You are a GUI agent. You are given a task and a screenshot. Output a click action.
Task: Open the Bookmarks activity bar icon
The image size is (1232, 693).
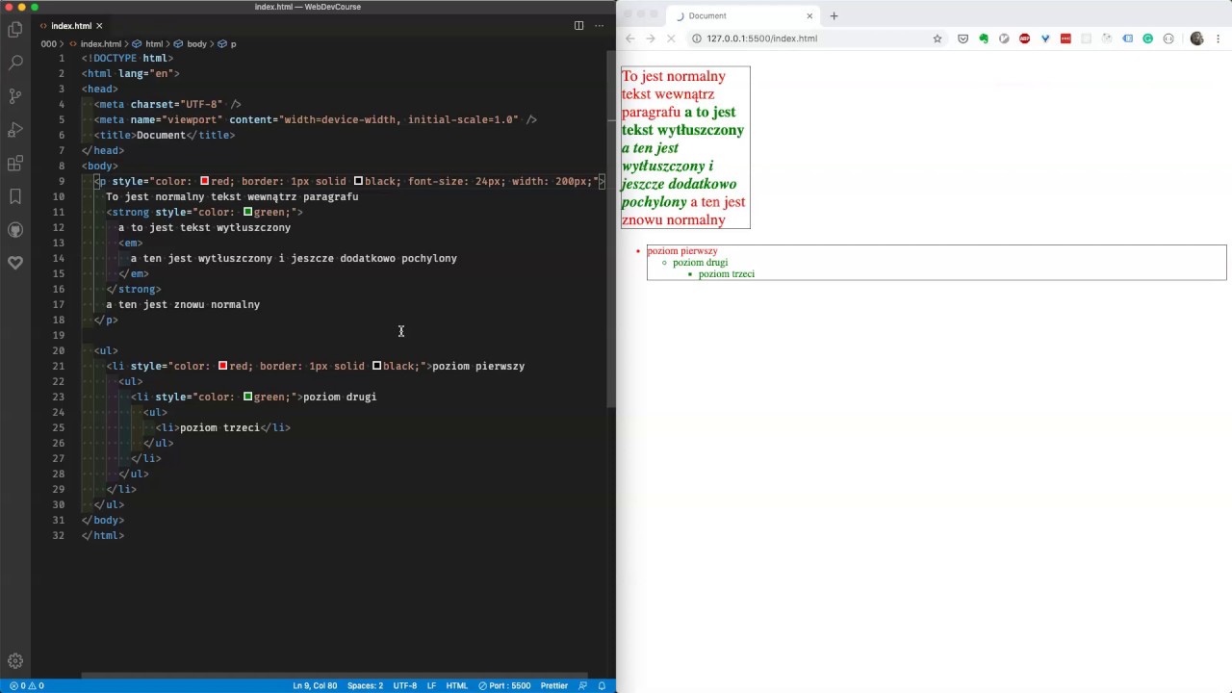pyautogui.click(x=15, y=196)
